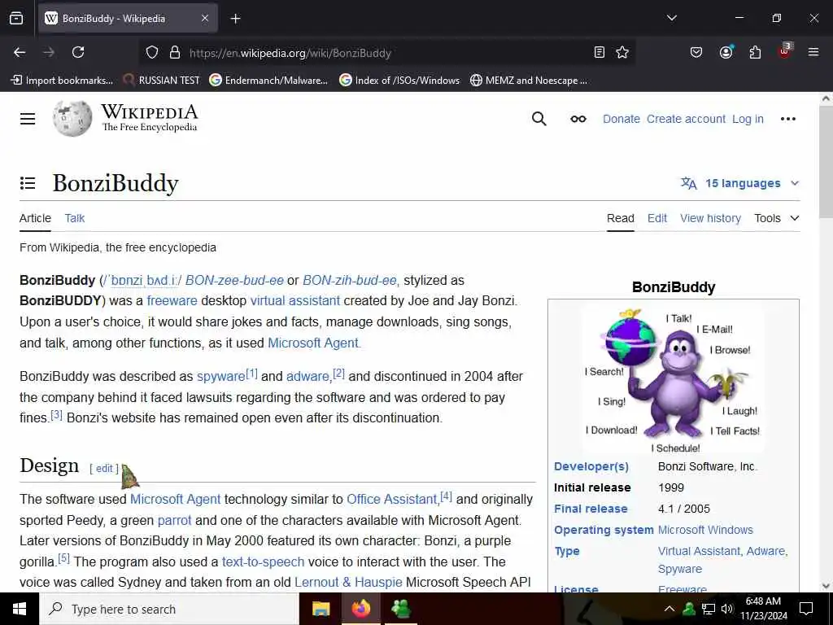Viewport: 833px width, 625px height.
Task: Follow the adware link
Action: 307,376
